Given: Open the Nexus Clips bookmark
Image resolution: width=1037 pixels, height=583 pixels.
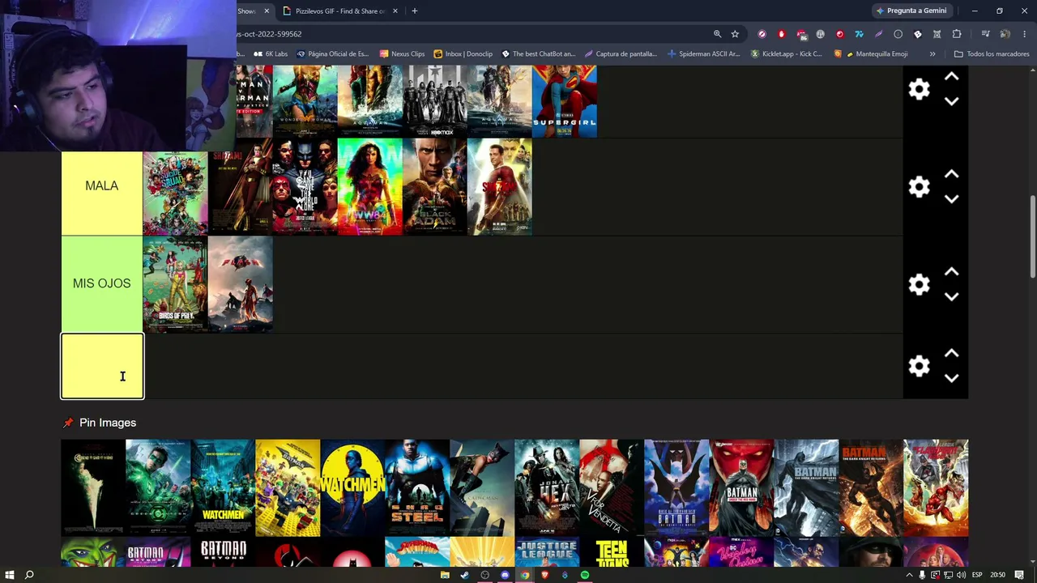Looking at the screenshot, I should coord(402,54).
